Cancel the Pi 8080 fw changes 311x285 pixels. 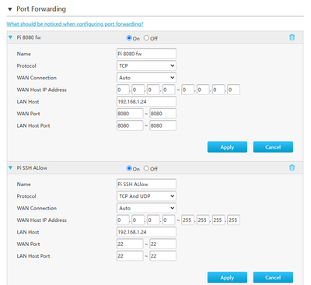point(273,147)
